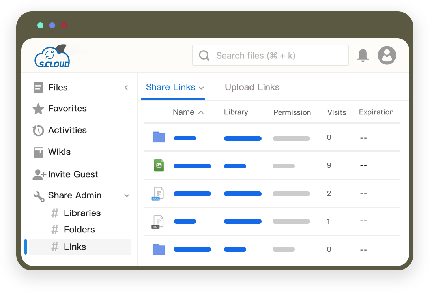430x292 pixels.
Task: Click the MD markdown file icon
Action: (x=158, y=221)
